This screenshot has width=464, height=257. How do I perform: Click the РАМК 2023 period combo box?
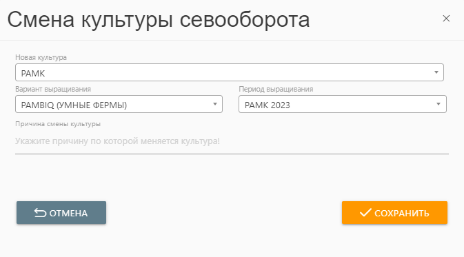(x=343, y=104)
